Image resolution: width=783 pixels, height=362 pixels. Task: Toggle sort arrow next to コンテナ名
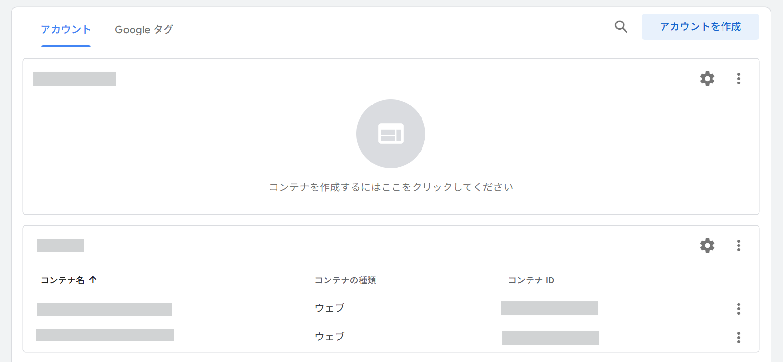[93, 280]
